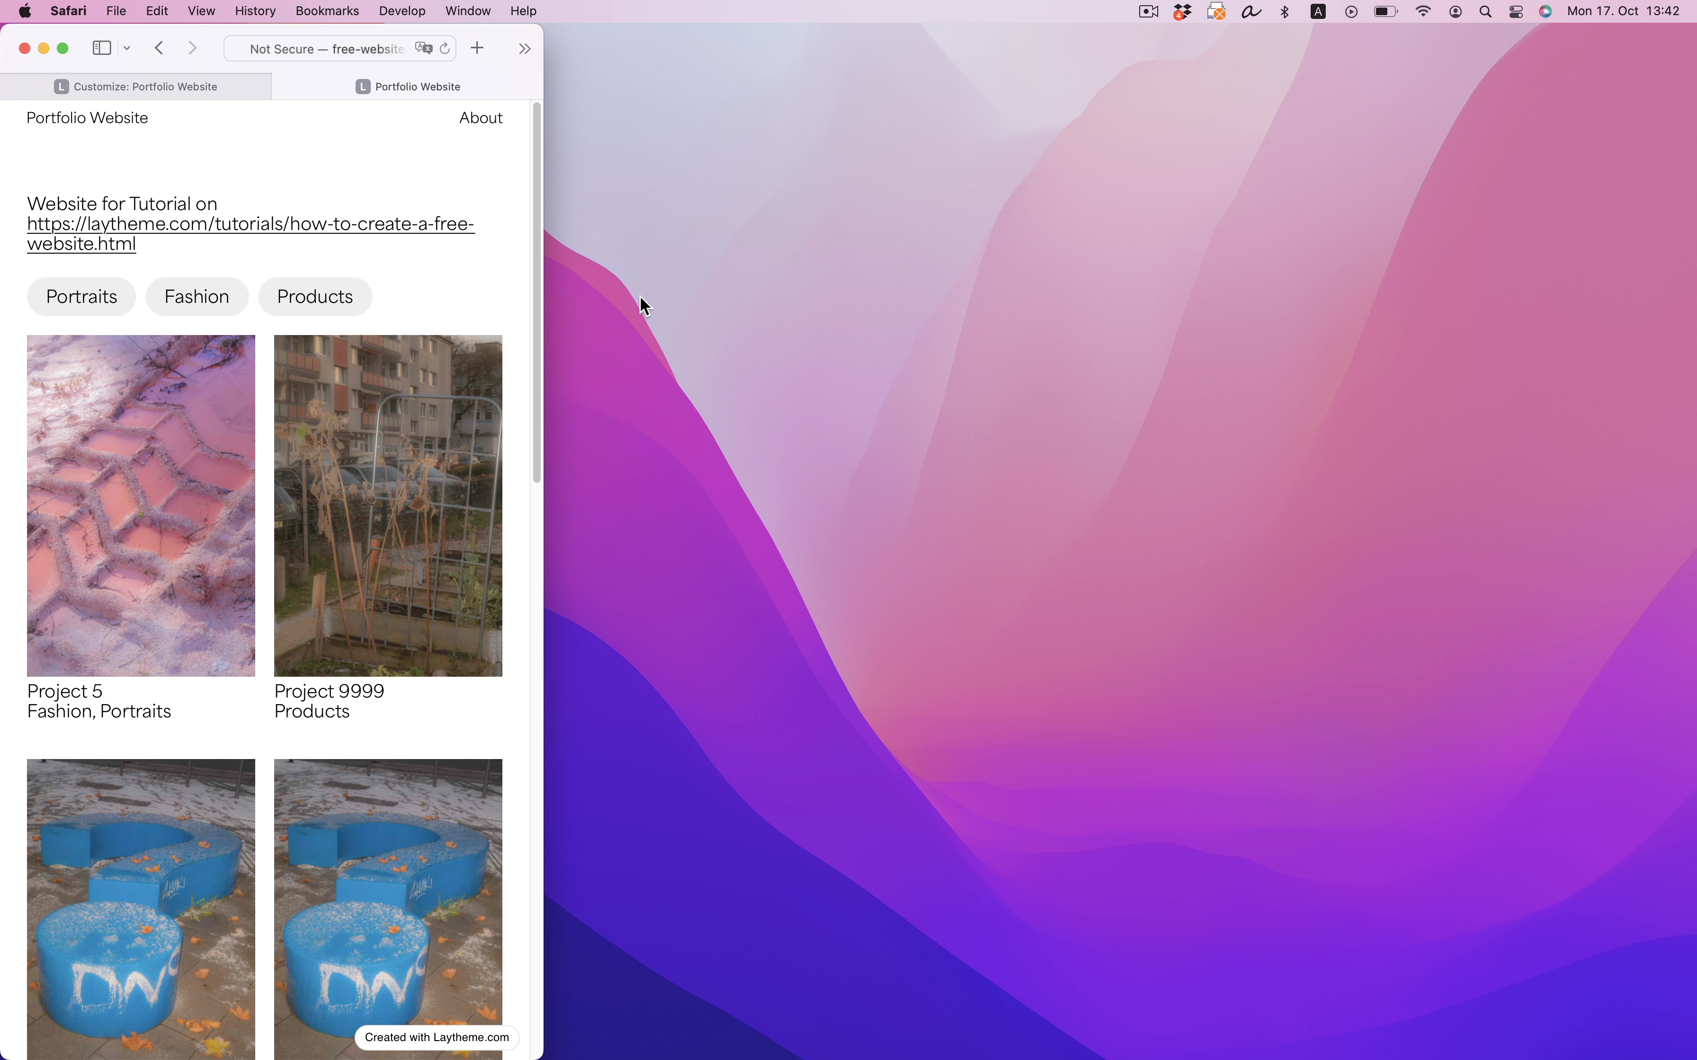Click the Safari forward arrow
Screen dimensions: 1697x1060
point(193,48)
